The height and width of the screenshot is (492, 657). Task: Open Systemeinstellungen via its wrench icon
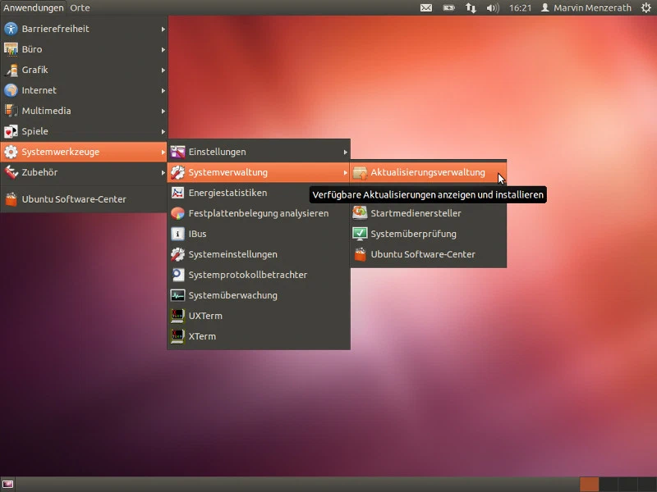tap(177, 254)
